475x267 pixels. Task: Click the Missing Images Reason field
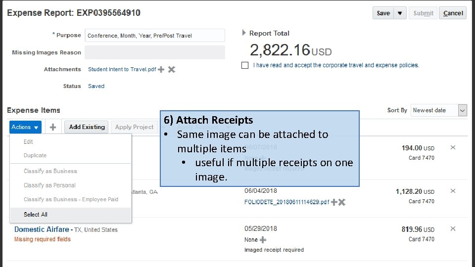click(155, 52)
